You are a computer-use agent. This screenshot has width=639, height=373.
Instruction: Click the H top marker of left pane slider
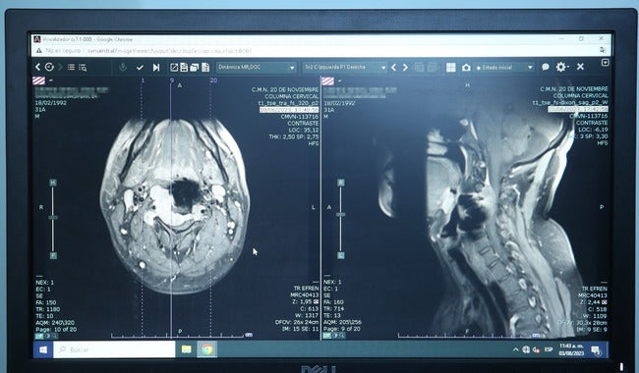point(53,183)
